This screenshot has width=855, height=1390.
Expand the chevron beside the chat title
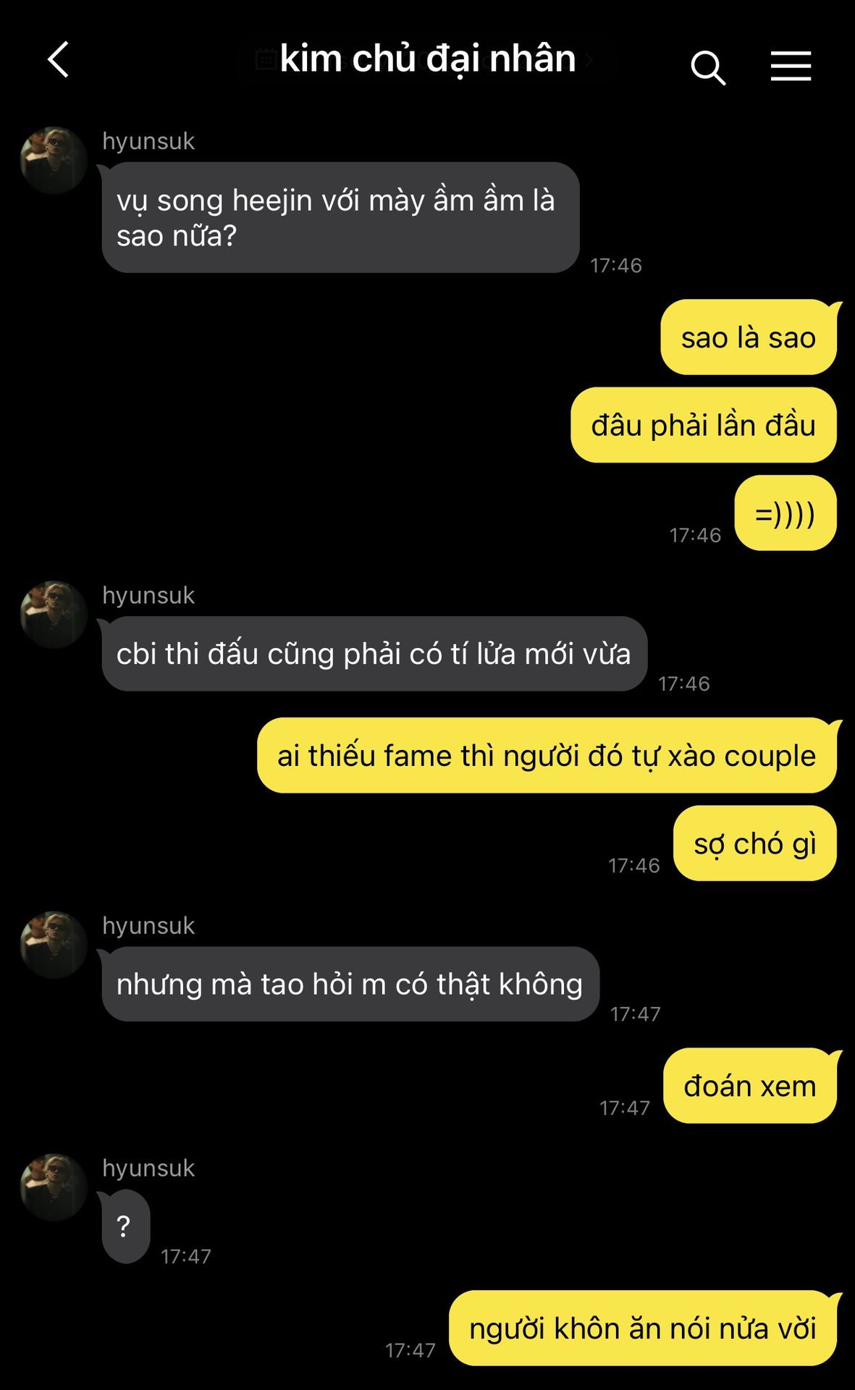[x=589, y=59]
